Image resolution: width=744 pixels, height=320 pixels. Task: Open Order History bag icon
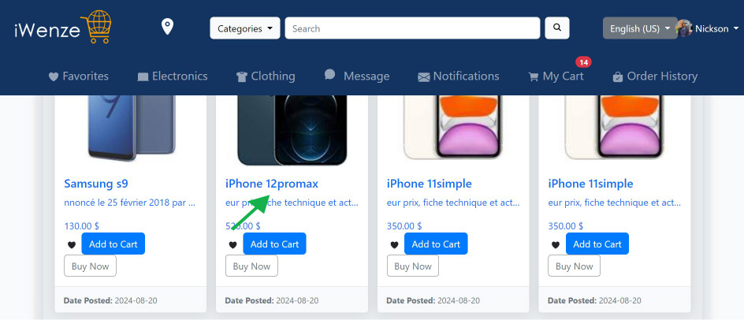pyautogui.click(x=617, y=76)
